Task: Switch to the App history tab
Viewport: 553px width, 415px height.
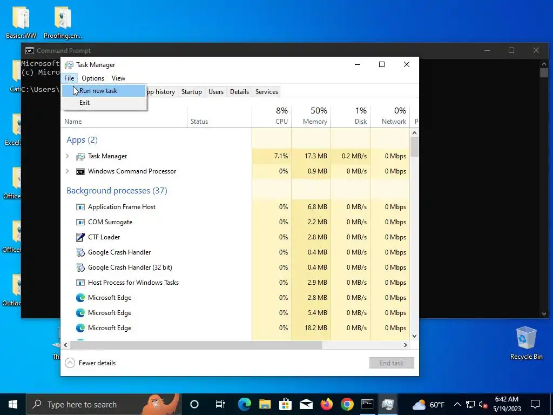Action: pyautogui.click(x=160, y=92)
